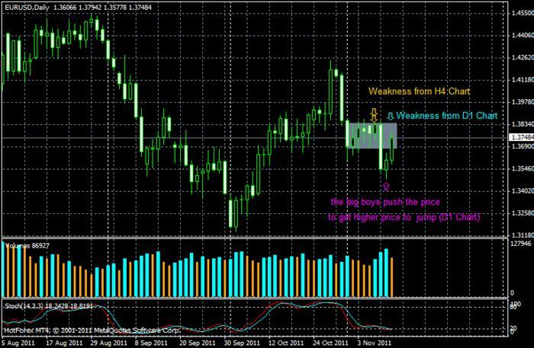The image size is (534, 348).
Task: Click the 1.4262 price axis label
Action: pos(523,57)
